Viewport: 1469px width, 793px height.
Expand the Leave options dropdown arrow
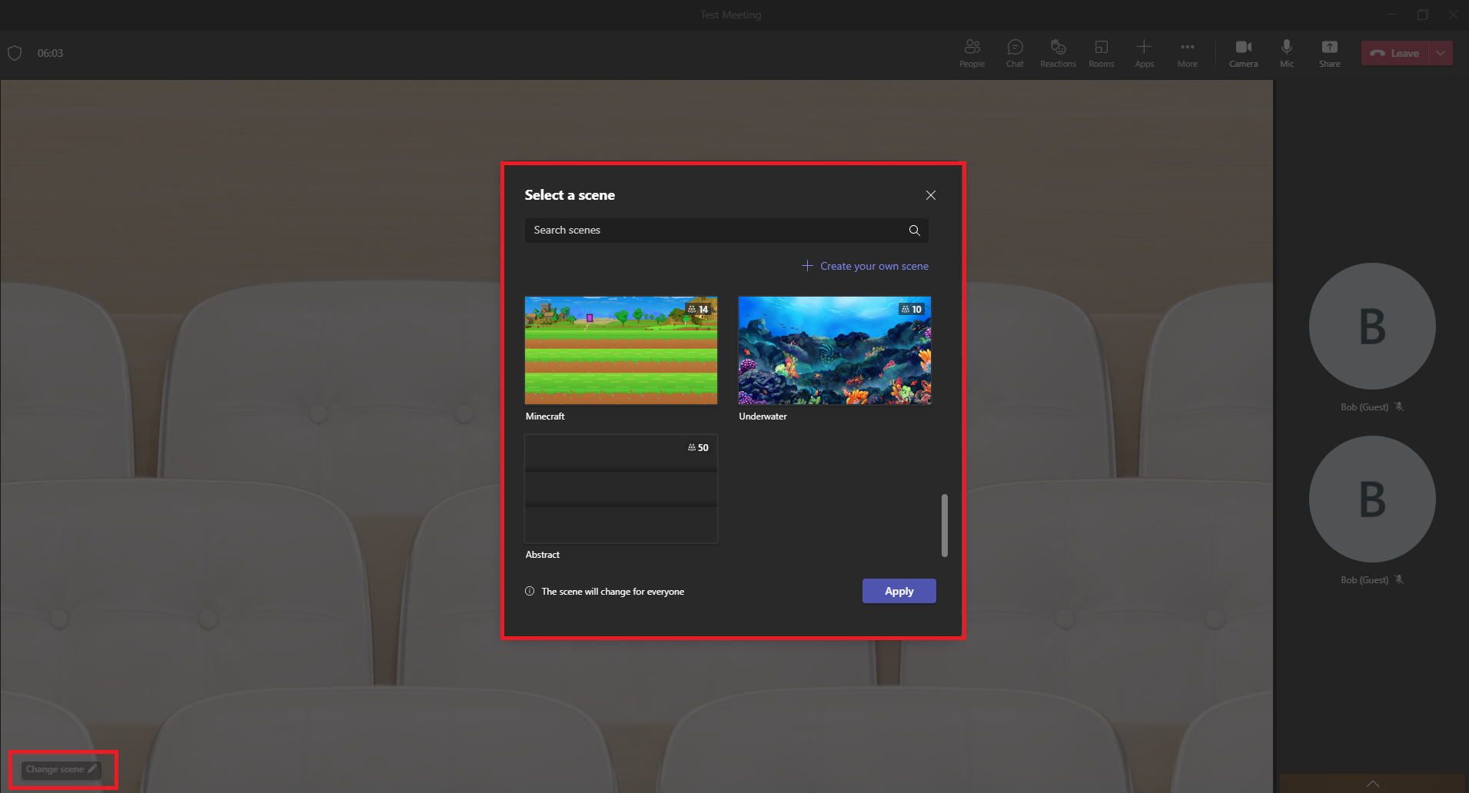pyautogui.click(x=1441, y=53)
